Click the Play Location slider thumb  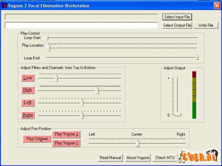[x=49, y=48]
